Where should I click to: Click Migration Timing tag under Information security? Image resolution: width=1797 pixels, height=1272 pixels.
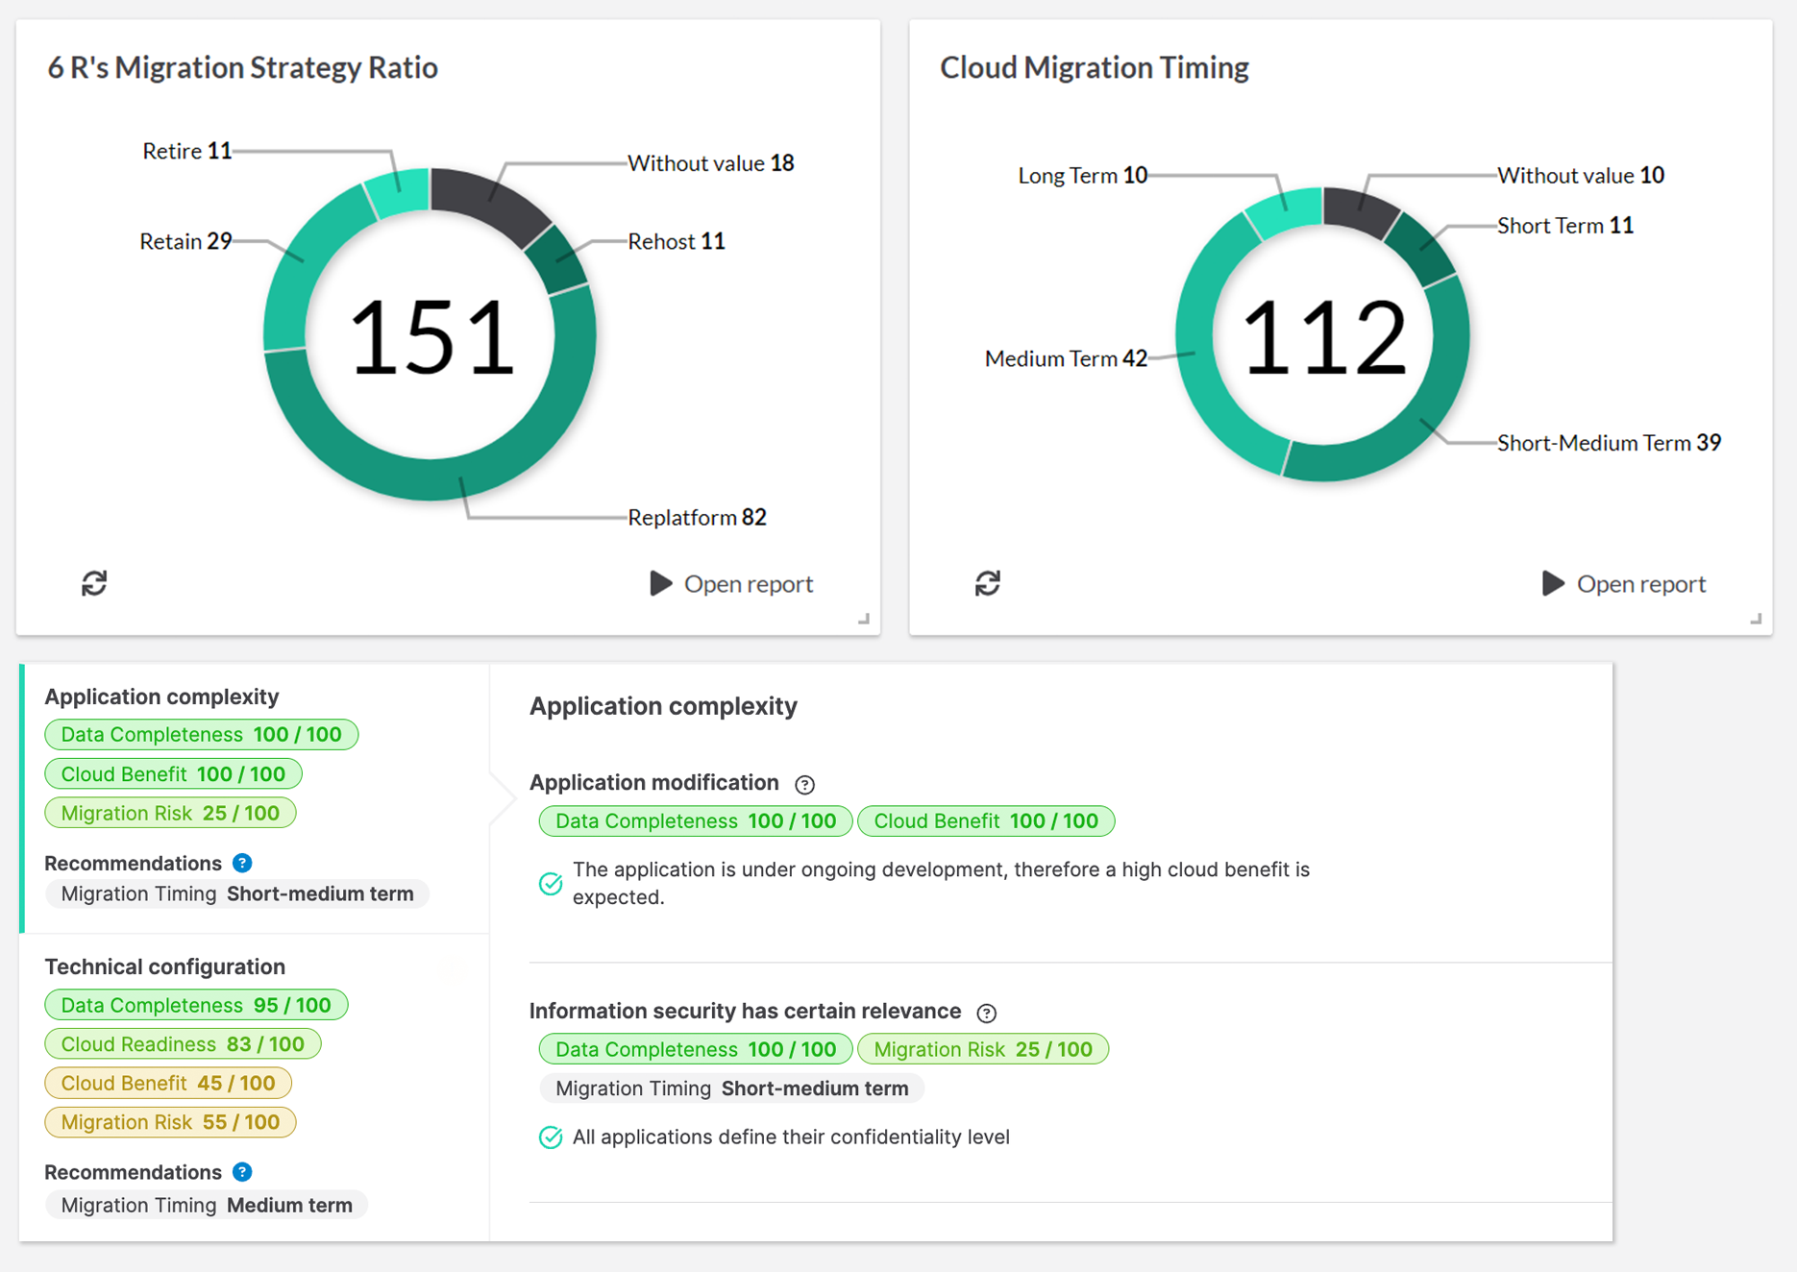(732, 1089)
